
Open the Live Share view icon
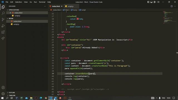(x=3, y=38)
